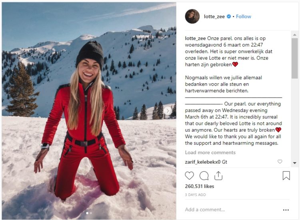This screenshot has height=220, width=300.
Task: Like zarif_kelebekx0's comment with the small heart
Action: 280,162
